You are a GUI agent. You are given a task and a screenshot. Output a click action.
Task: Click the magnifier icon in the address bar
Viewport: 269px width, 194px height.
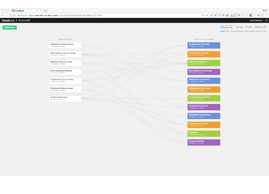pos(203,15)
